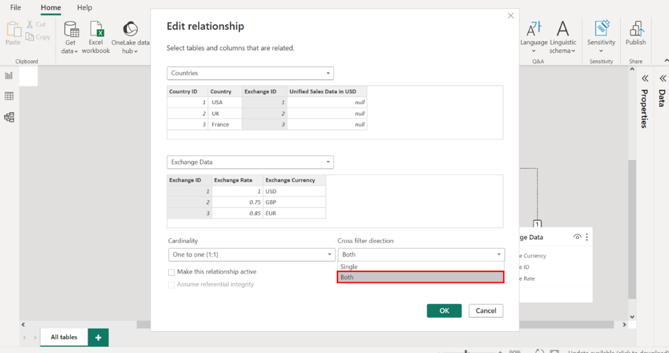
Task: Open Model view in sidebar
Action: [x=9, y=117]
